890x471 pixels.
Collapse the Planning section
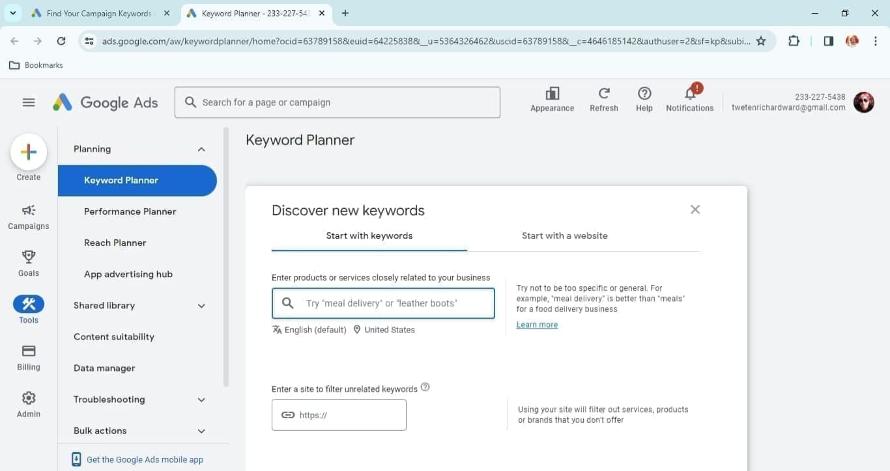201,149
